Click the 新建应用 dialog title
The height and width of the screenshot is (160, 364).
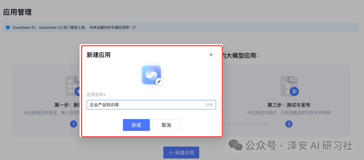98,55
